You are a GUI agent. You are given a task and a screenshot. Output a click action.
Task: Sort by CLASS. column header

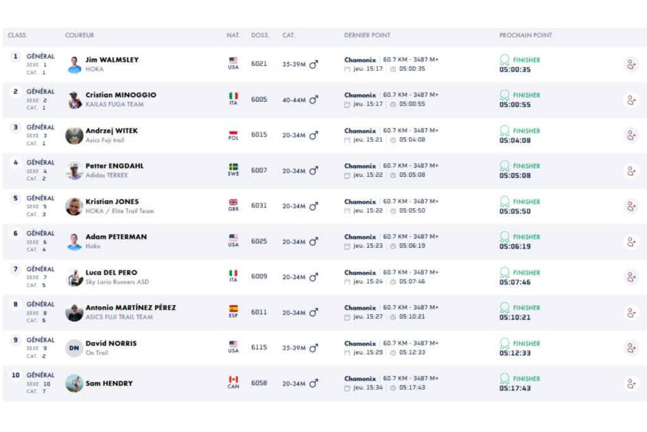click(x=18, y=35)
